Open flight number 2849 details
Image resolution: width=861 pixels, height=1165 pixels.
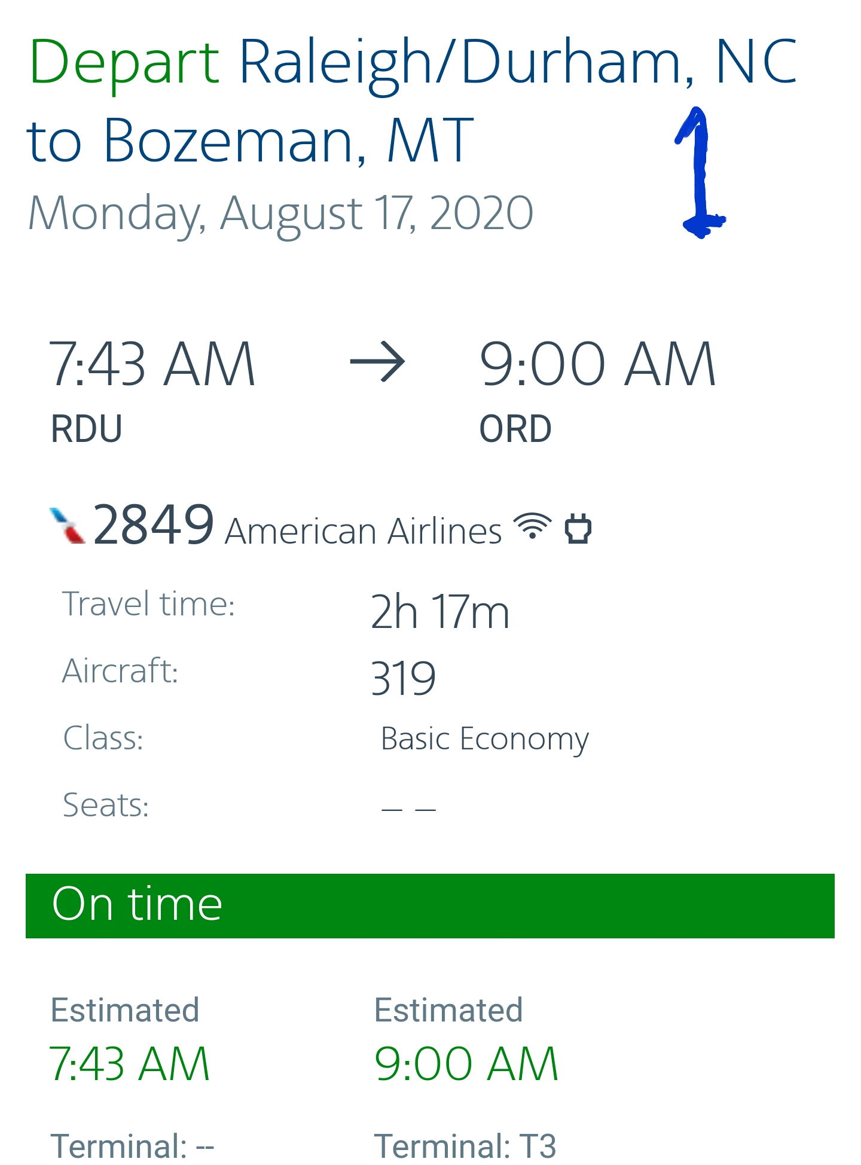[154, 525]
